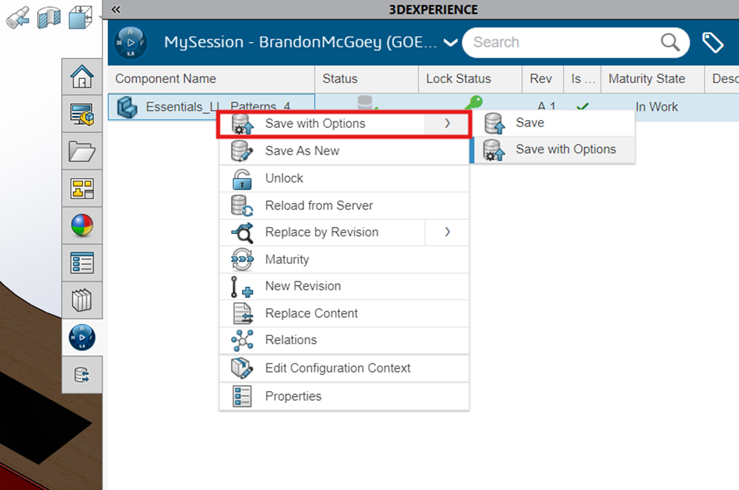739x490 pixels.
Task: Expand the Replace by Revision submenu arrow
Action: pos(447,232)
